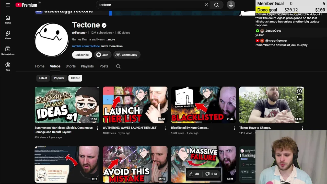Open Wuthering Waves Launch Tier List thumbnail

click(135, 105)
